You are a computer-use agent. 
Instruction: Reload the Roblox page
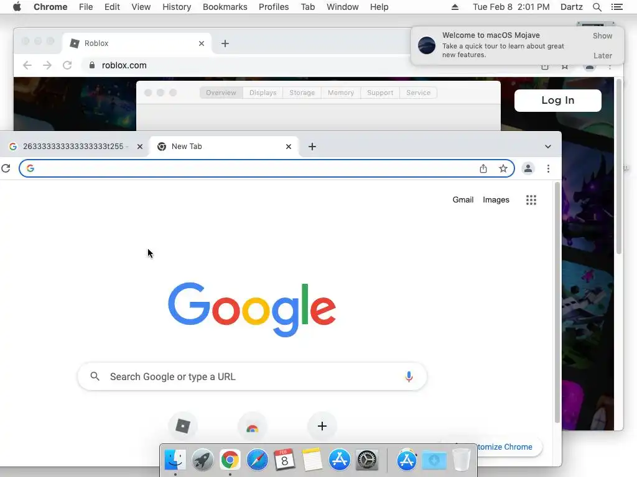tap(67, 65)
